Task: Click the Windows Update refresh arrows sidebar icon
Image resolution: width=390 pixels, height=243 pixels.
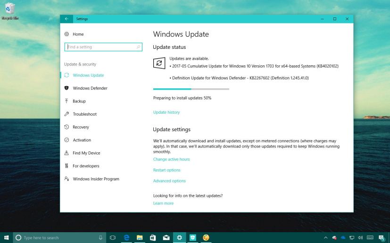Action: pyautogui.click(x=66, y=75)
